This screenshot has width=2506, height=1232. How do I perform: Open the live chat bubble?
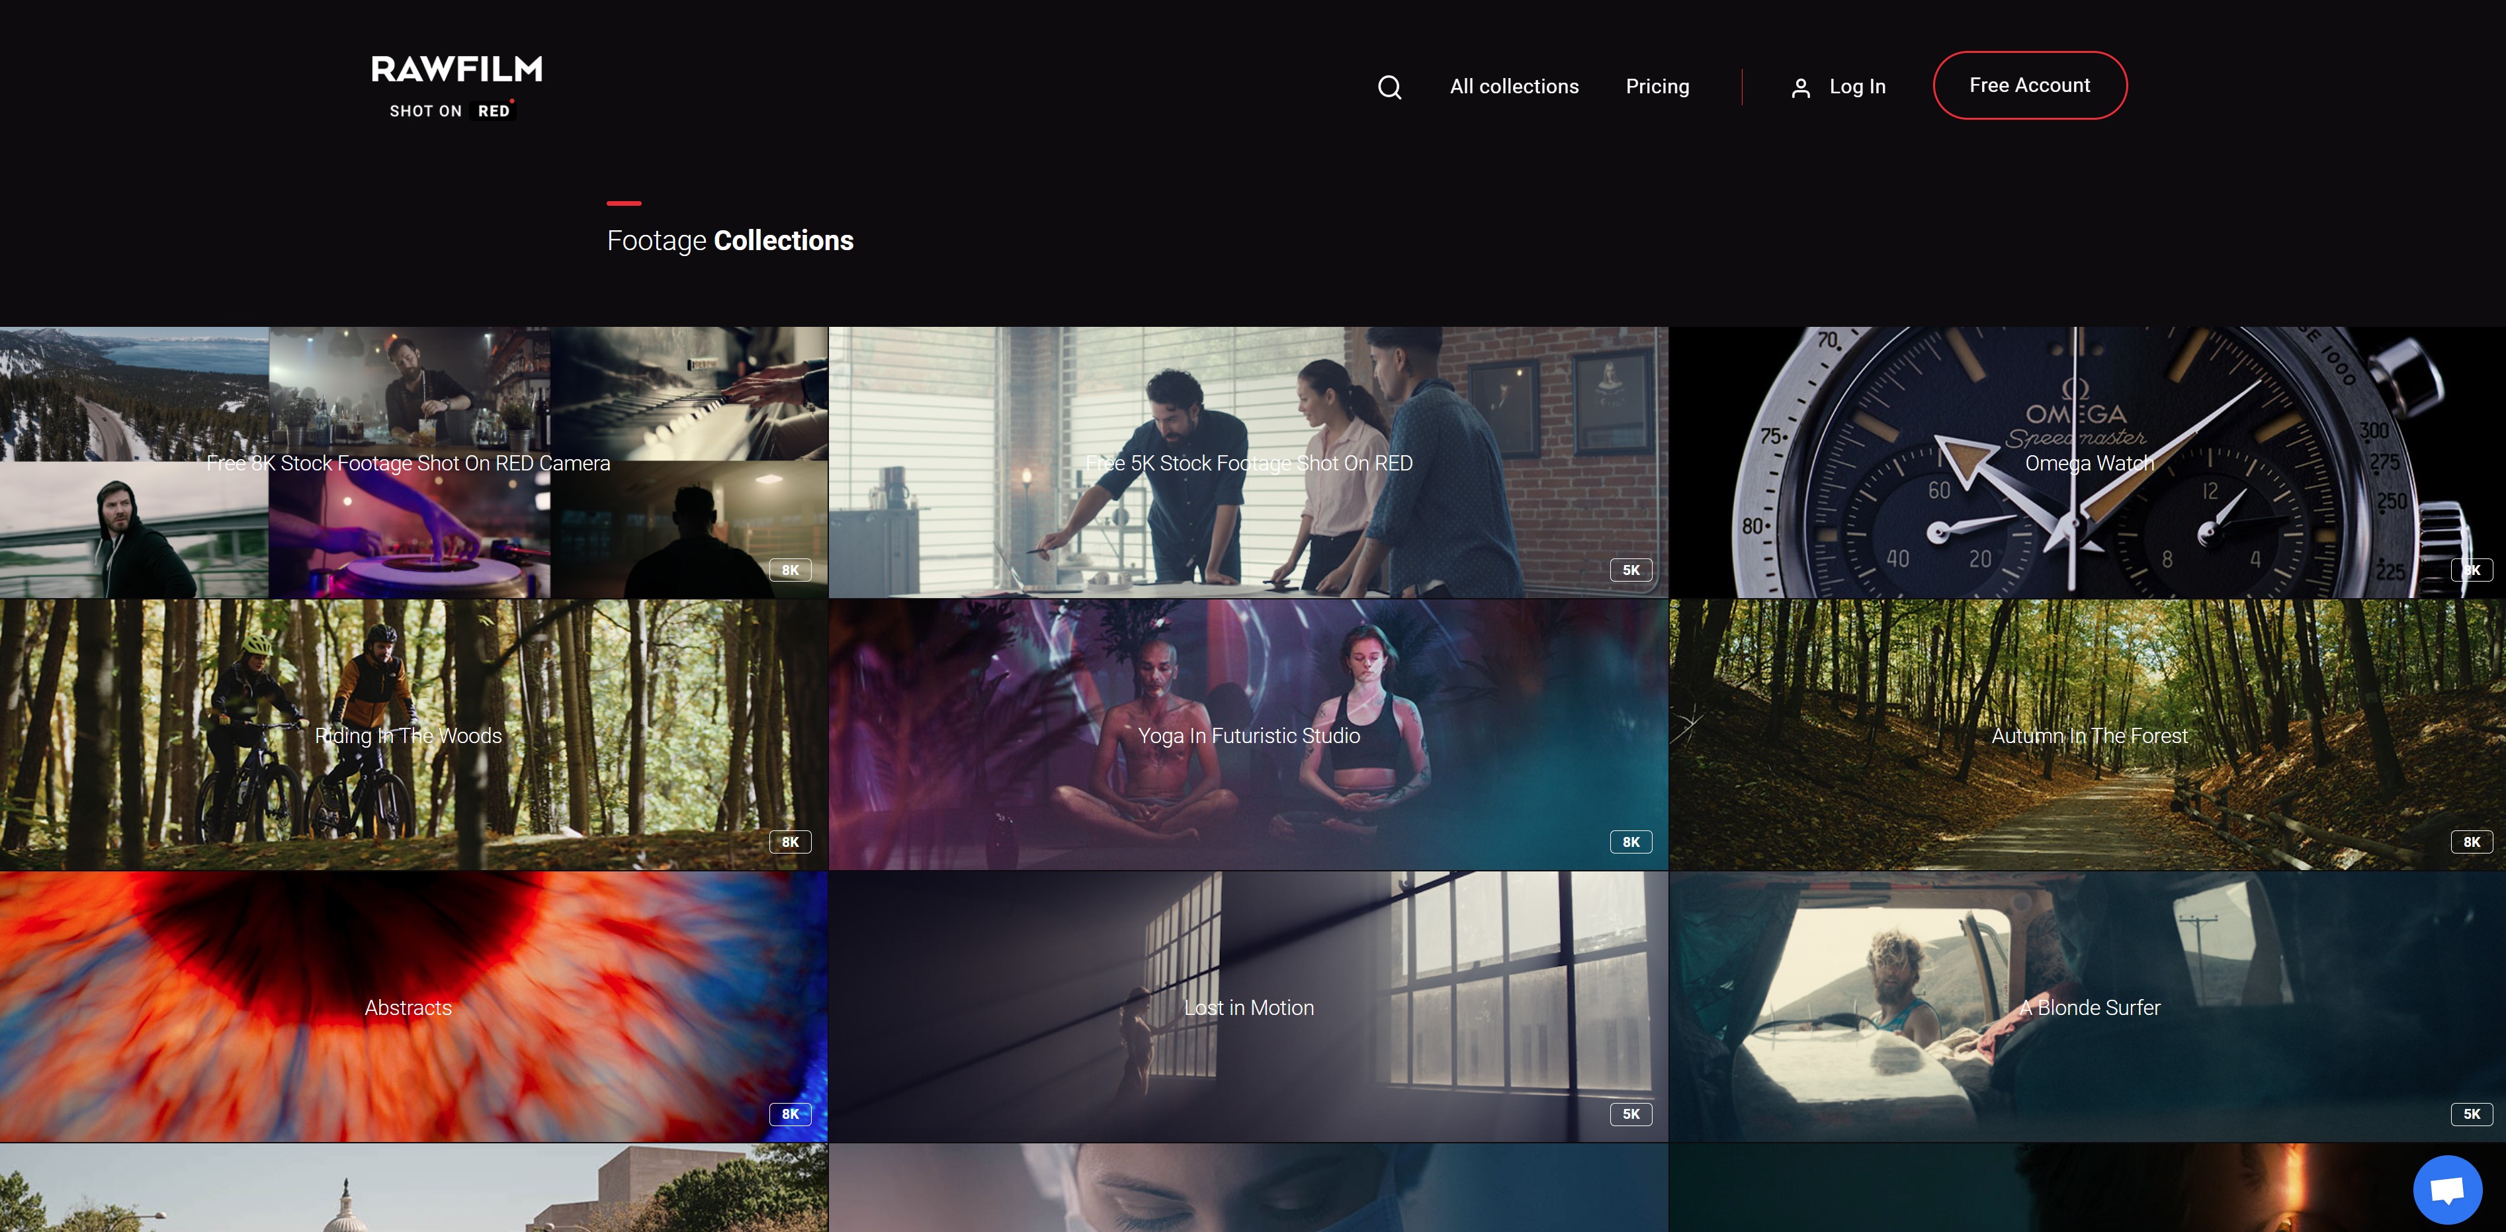click(2446, 1189)
